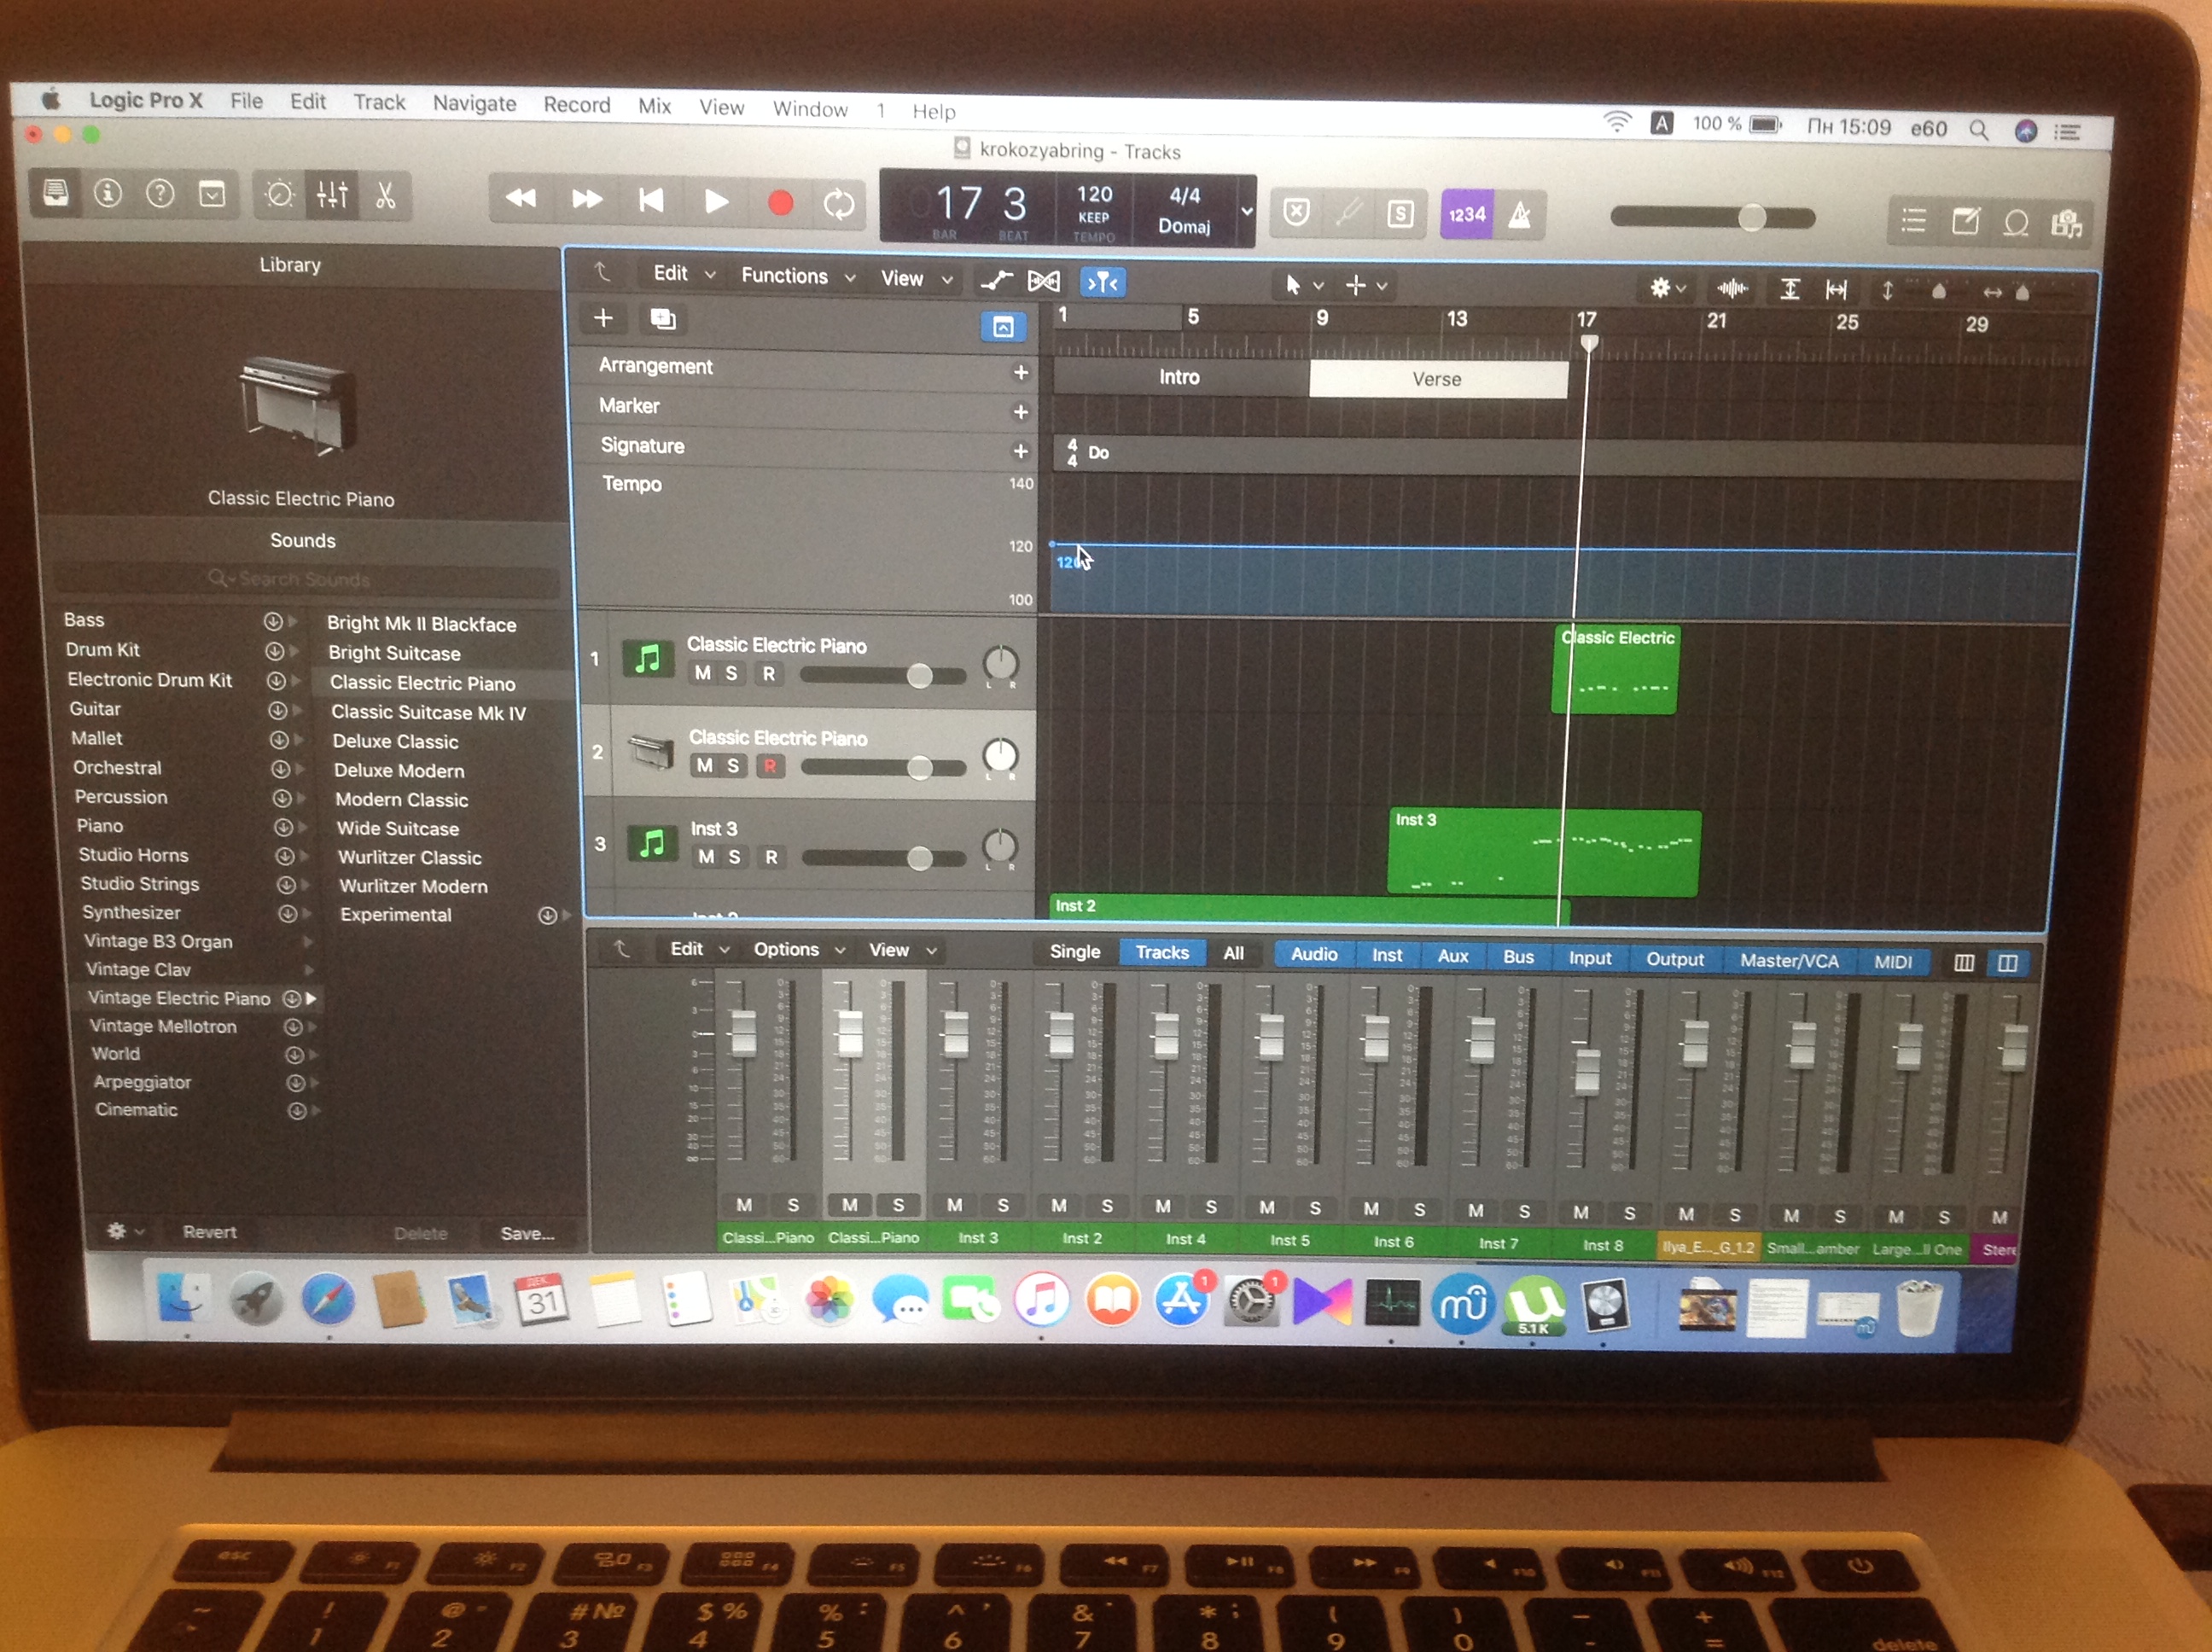Toggle the Cycle mode button
Viewport: 2212px width, 1652px height.
point(838,204)
